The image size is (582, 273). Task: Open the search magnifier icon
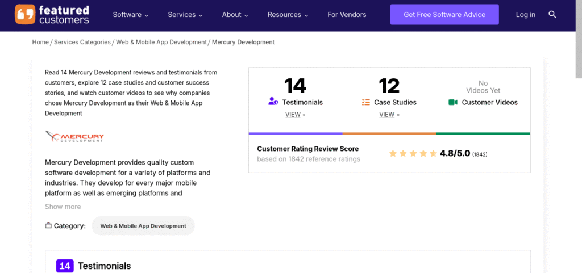pyautogui.click(x=552, y=14)
